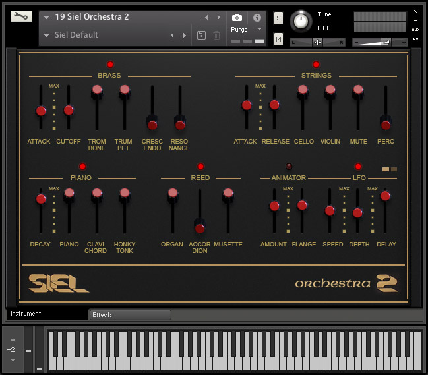The image size is (428, 375).
Task: Open the Purge dropdown menu
Action: pyautogui.click(x=259, y=29)
